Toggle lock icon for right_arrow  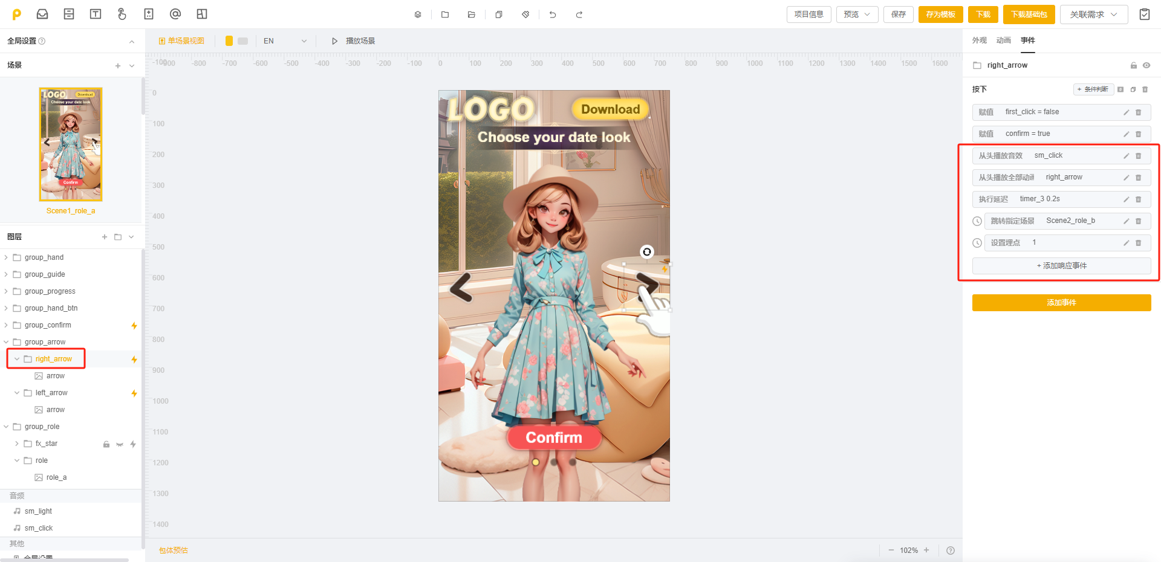(x=1134, y=65)
